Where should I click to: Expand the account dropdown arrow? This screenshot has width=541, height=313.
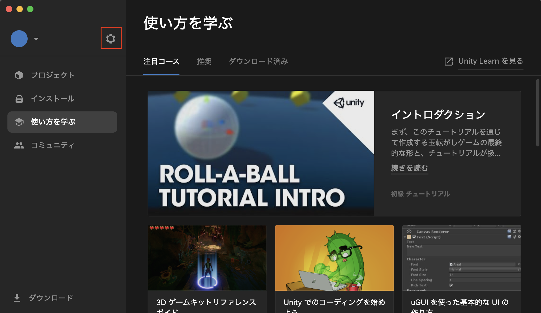(x=36, y=39)
